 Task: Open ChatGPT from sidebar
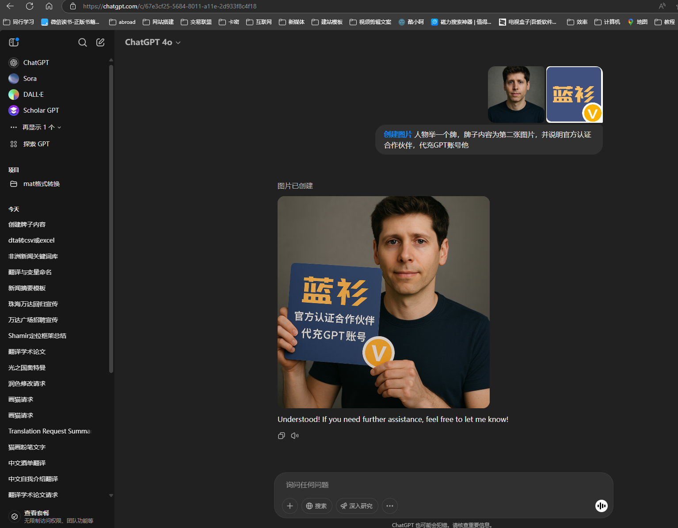coord(57,63)
